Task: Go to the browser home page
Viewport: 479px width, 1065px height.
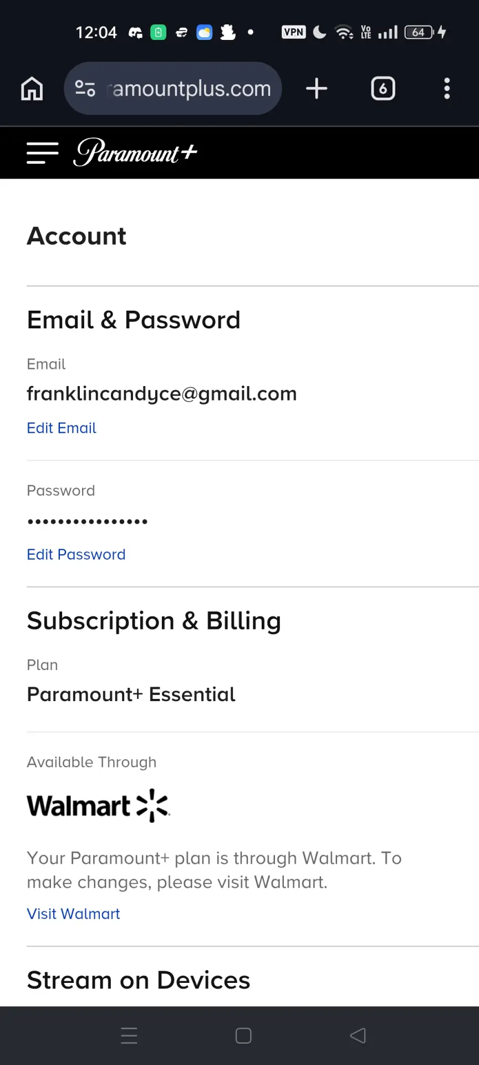Action: (x=32, y=89)
